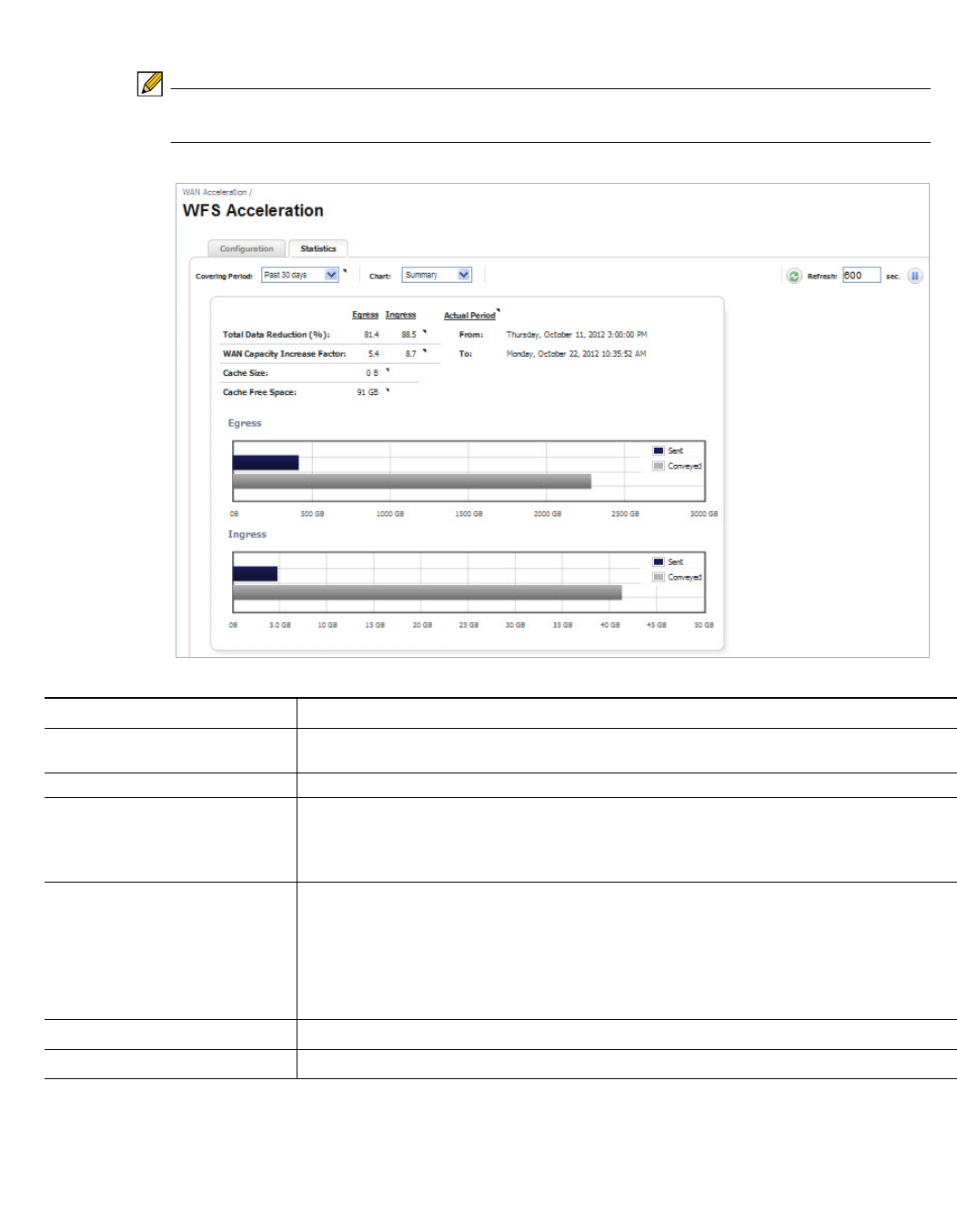Click the WFS Acceleration page heading
Viewport: 957px width, 1212px height.
click(x=253, y=210)
